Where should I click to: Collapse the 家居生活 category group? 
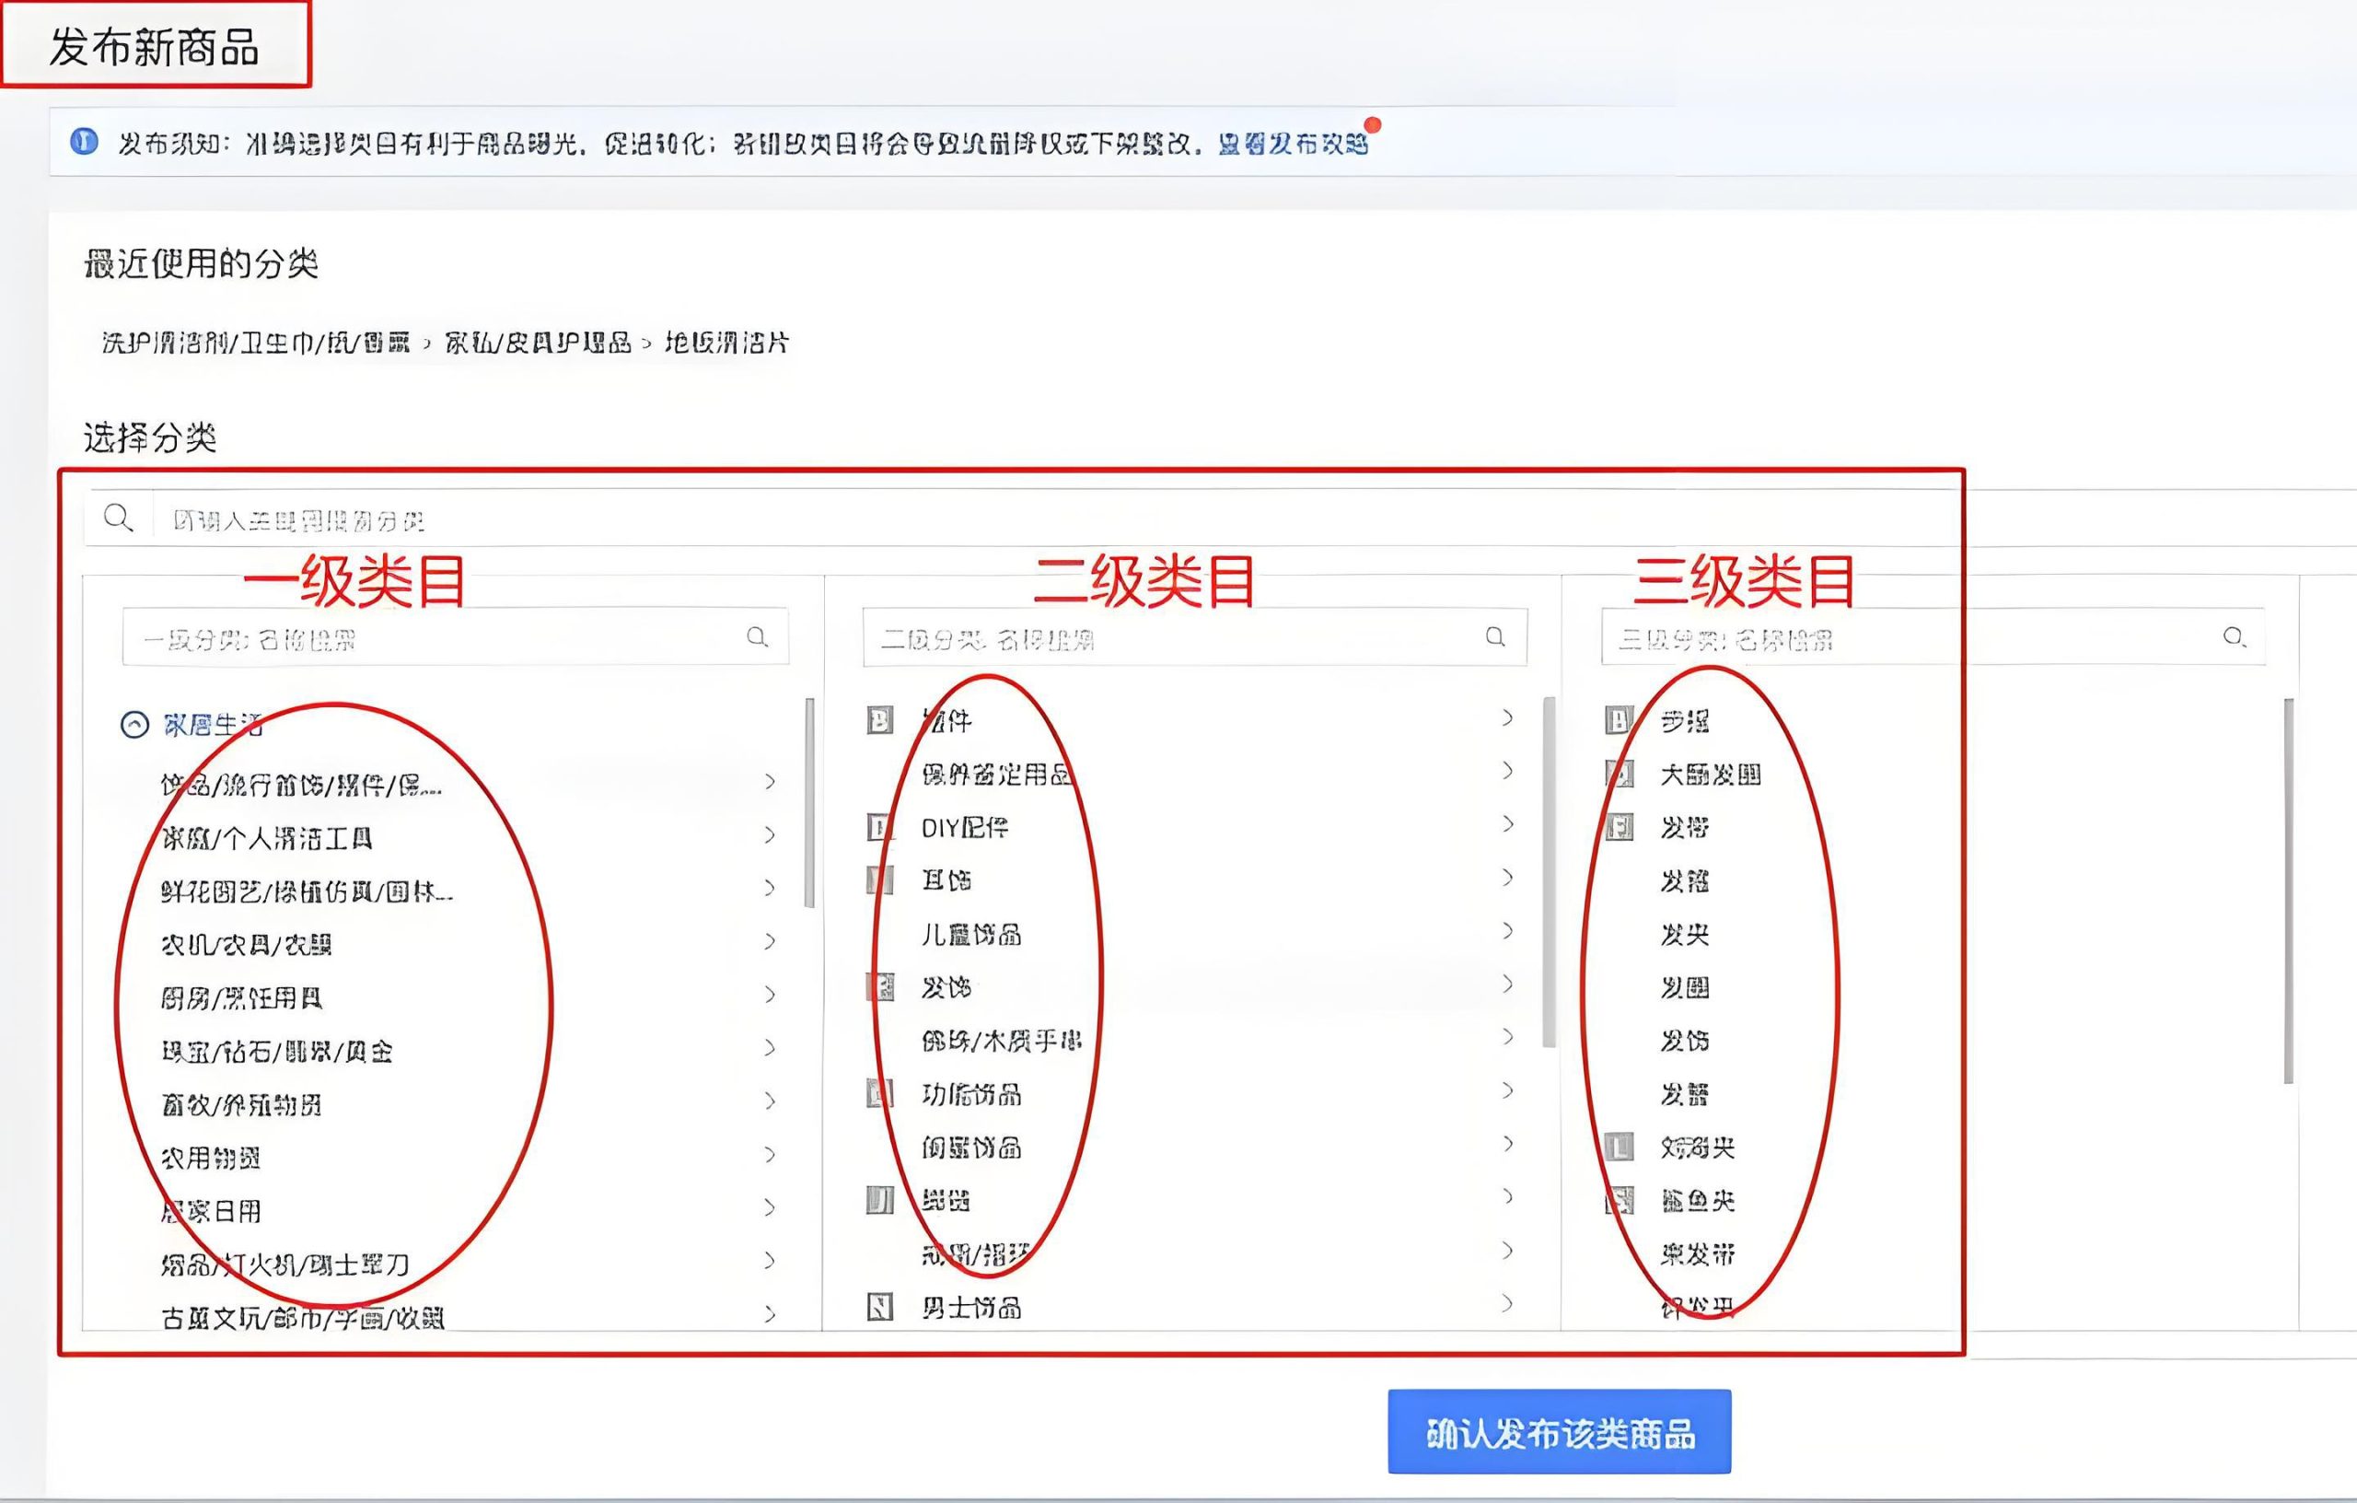(x=134, y=725)
